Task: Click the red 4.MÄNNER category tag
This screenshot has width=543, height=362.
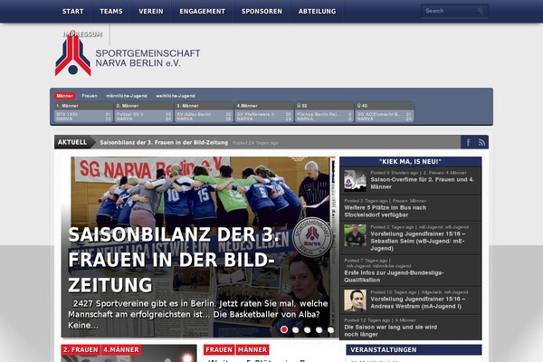Action: [121, 350]
